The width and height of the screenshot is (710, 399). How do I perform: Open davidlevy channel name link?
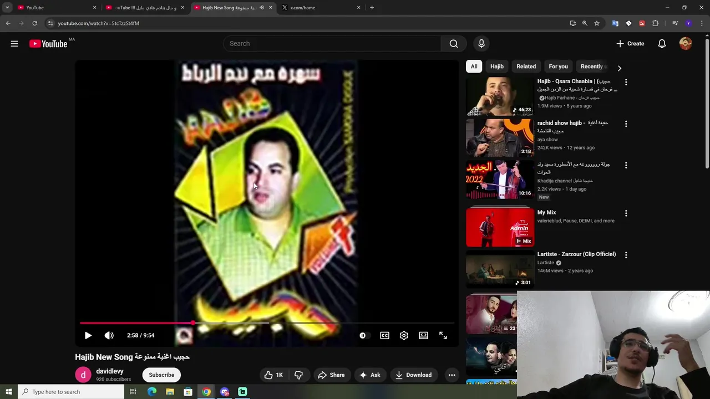110,371
